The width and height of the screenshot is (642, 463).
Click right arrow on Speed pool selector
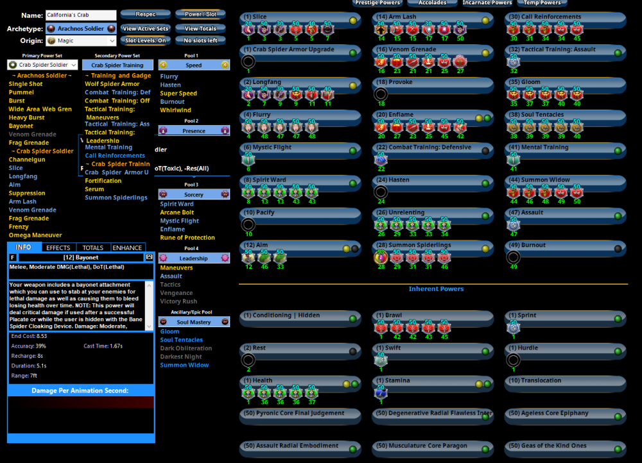[225, 65]
